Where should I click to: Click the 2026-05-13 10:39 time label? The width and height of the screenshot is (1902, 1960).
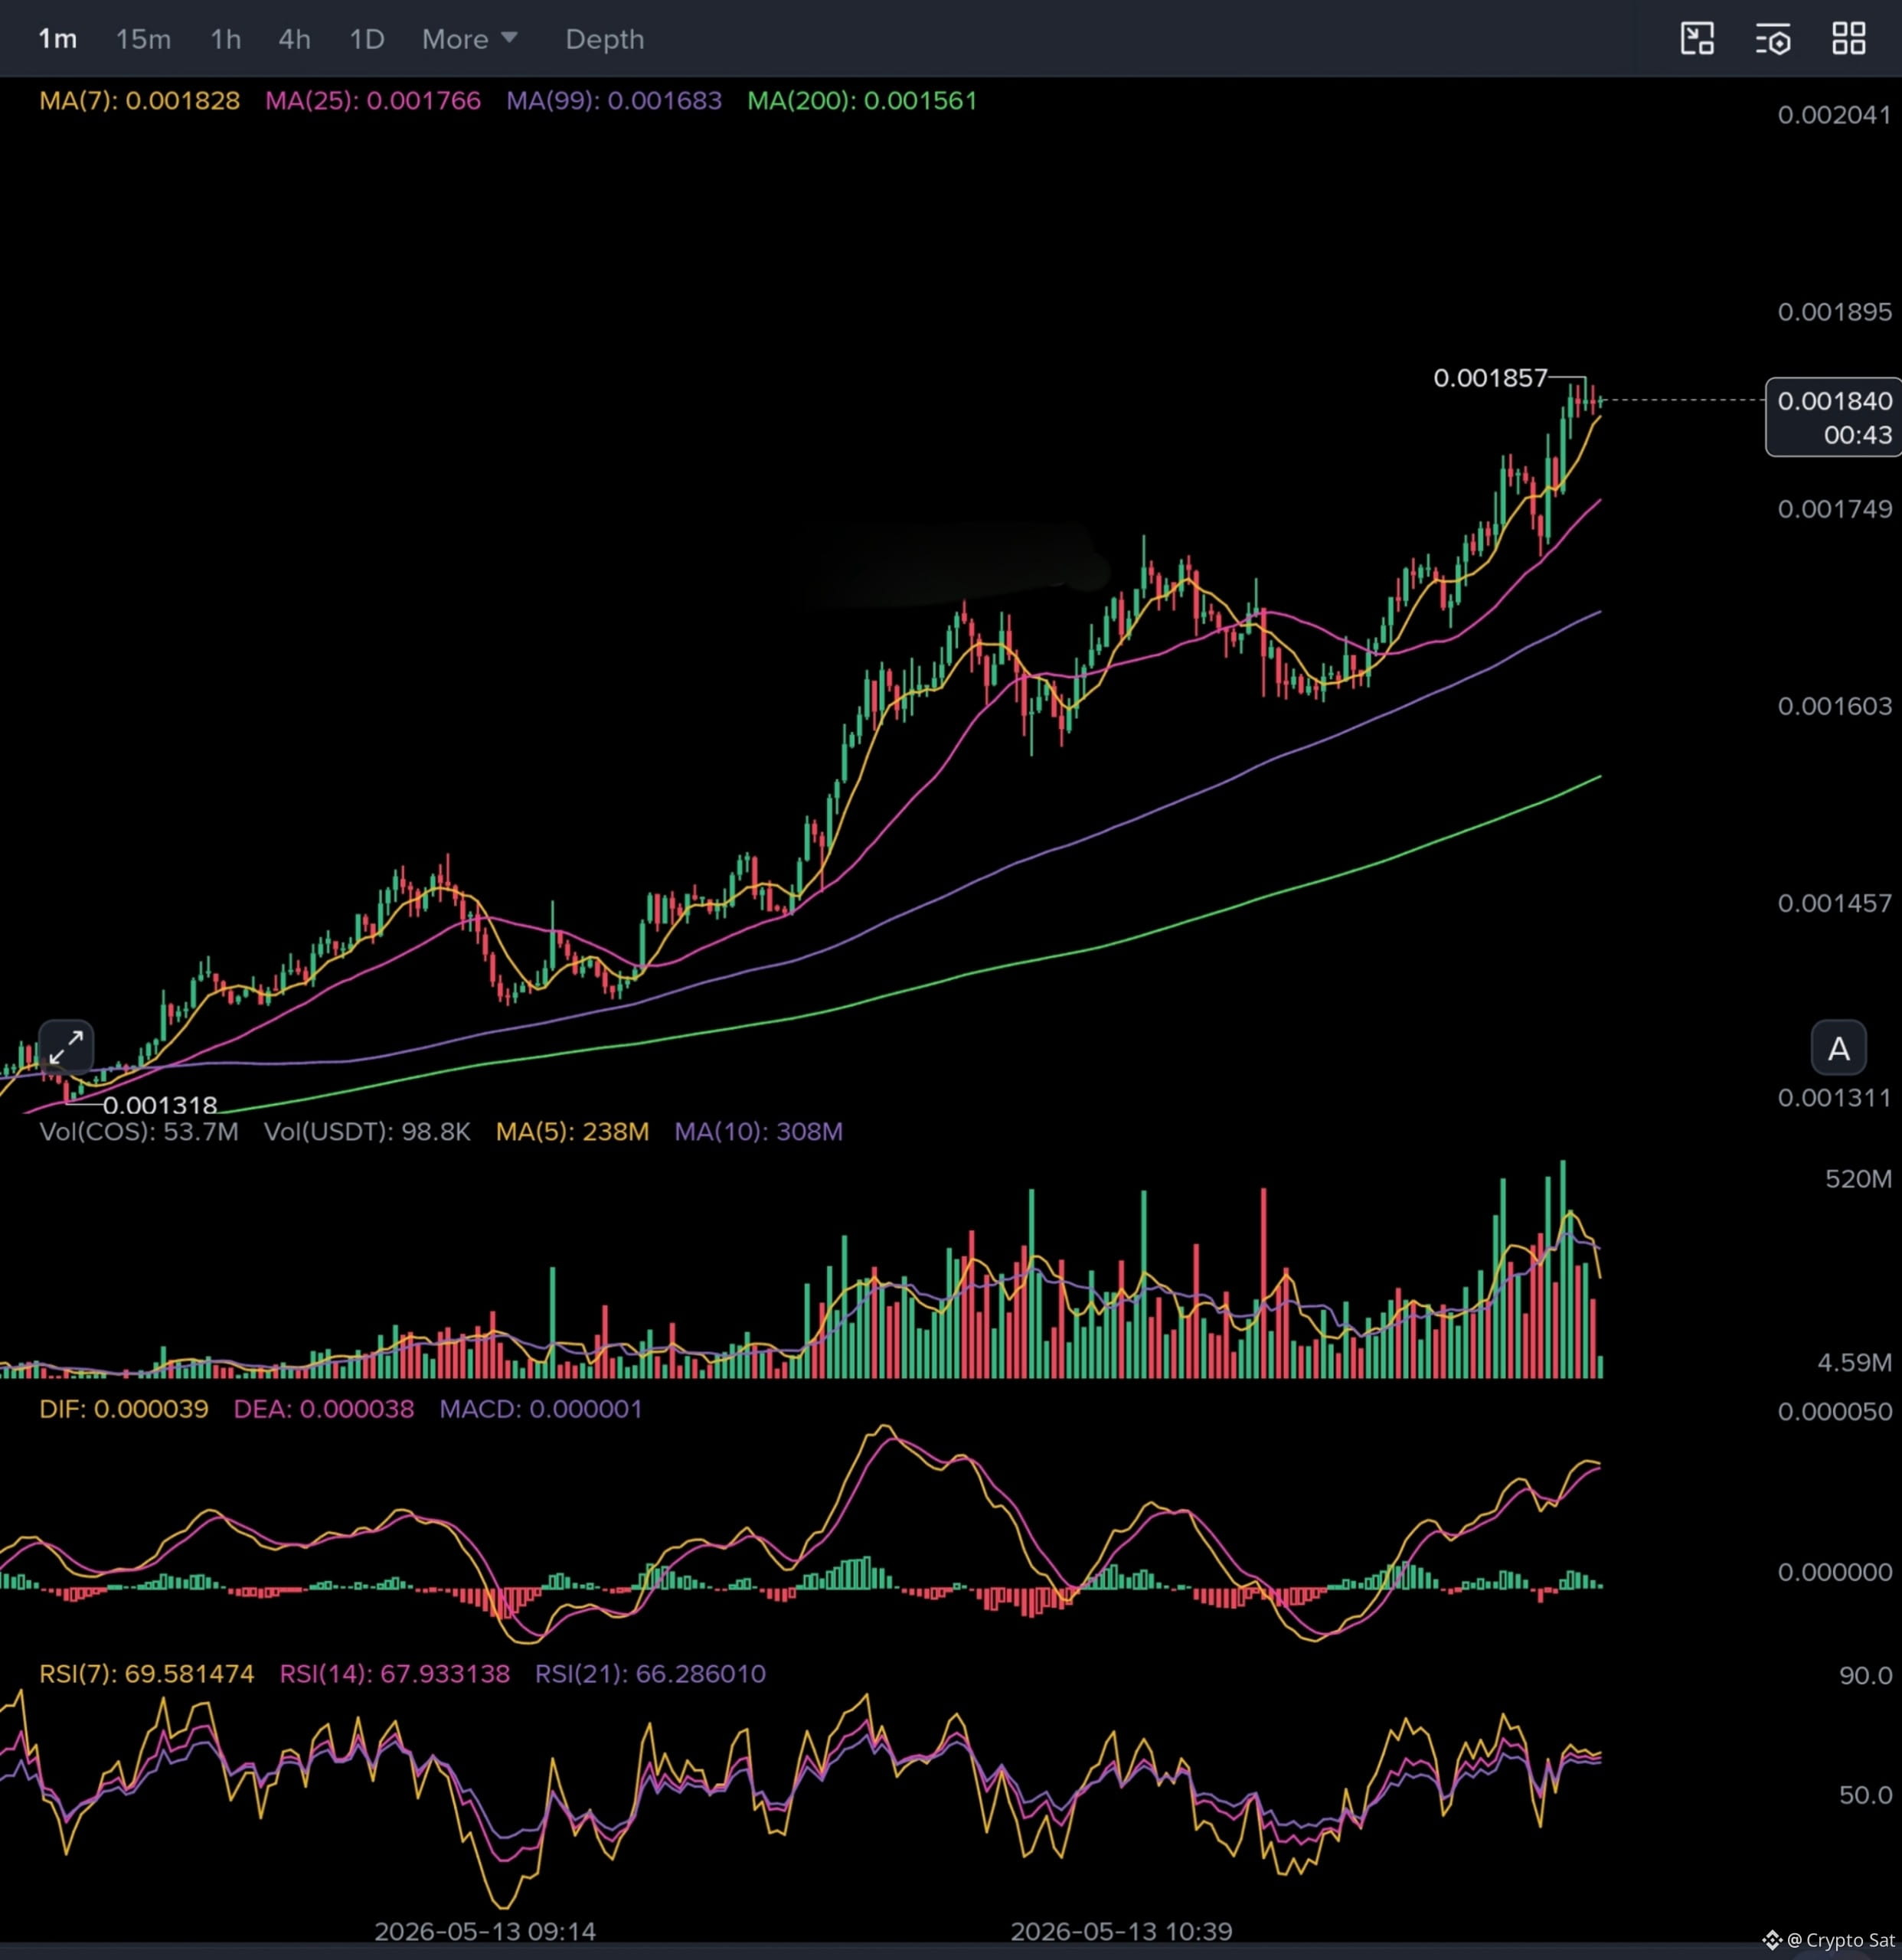(x=1121, y=1931)
